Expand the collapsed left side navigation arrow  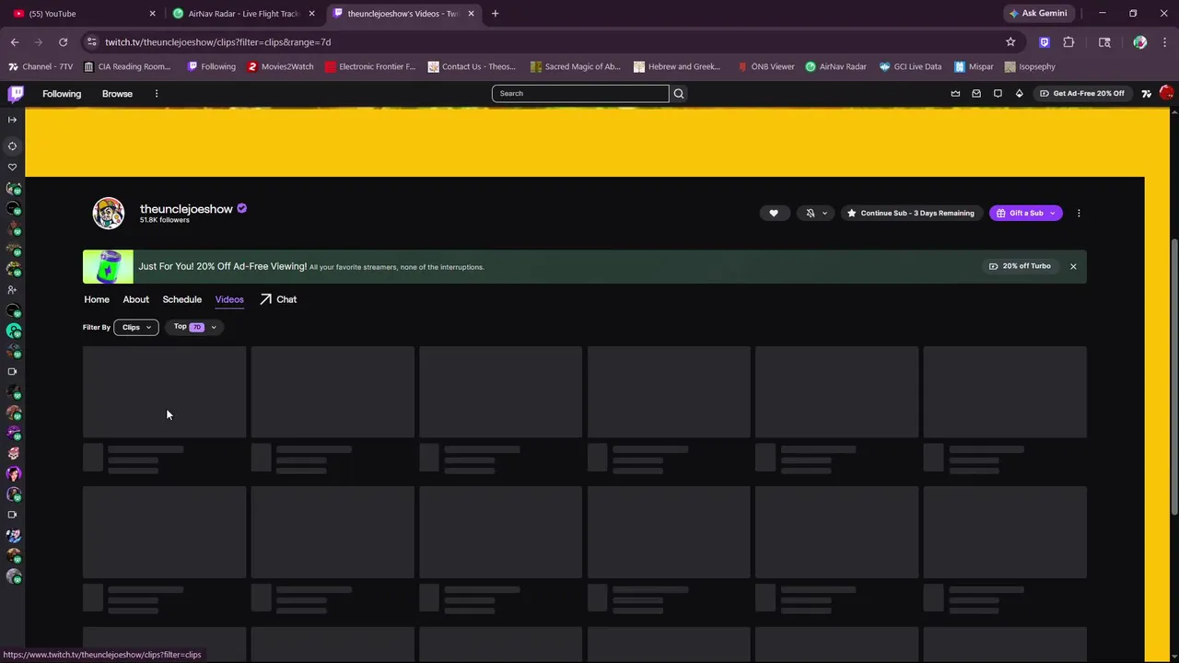tap(12, 120)
